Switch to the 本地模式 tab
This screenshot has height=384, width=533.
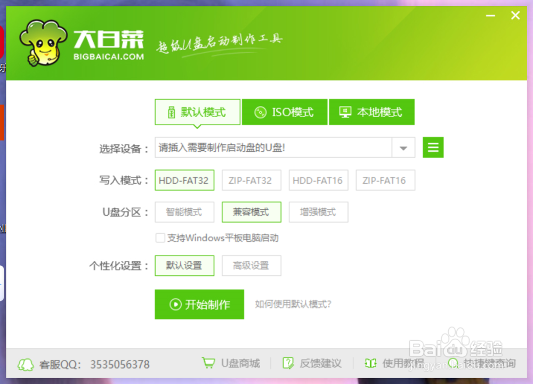click(x=372, y=112)
